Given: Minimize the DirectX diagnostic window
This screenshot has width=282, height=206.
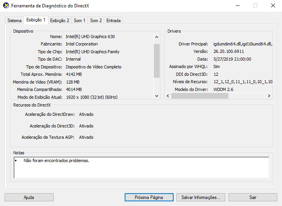Looking at the screenshot, I should point(238,5).
